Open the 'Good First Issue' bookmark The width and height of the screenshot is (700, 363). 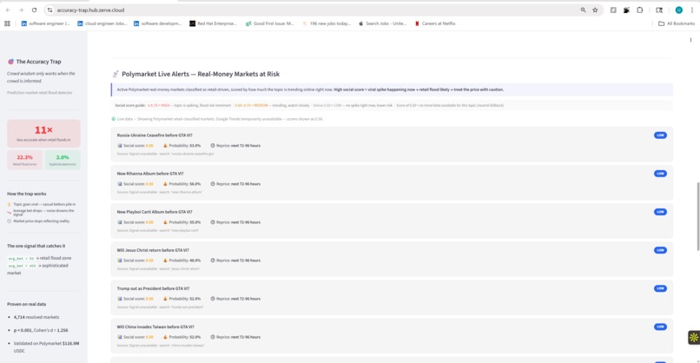tap(269, 23)
